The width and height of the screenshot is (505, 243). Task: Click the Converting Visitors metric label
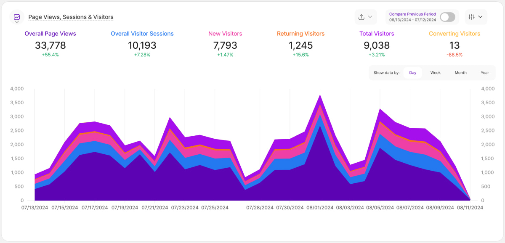[x=454, y=34]
